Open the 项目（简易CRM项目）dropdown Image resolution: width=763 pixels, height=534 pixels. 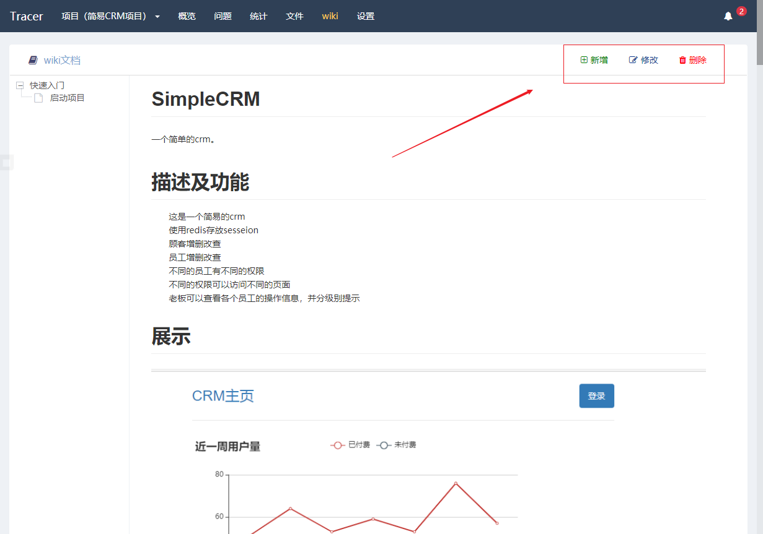[110, 16]
